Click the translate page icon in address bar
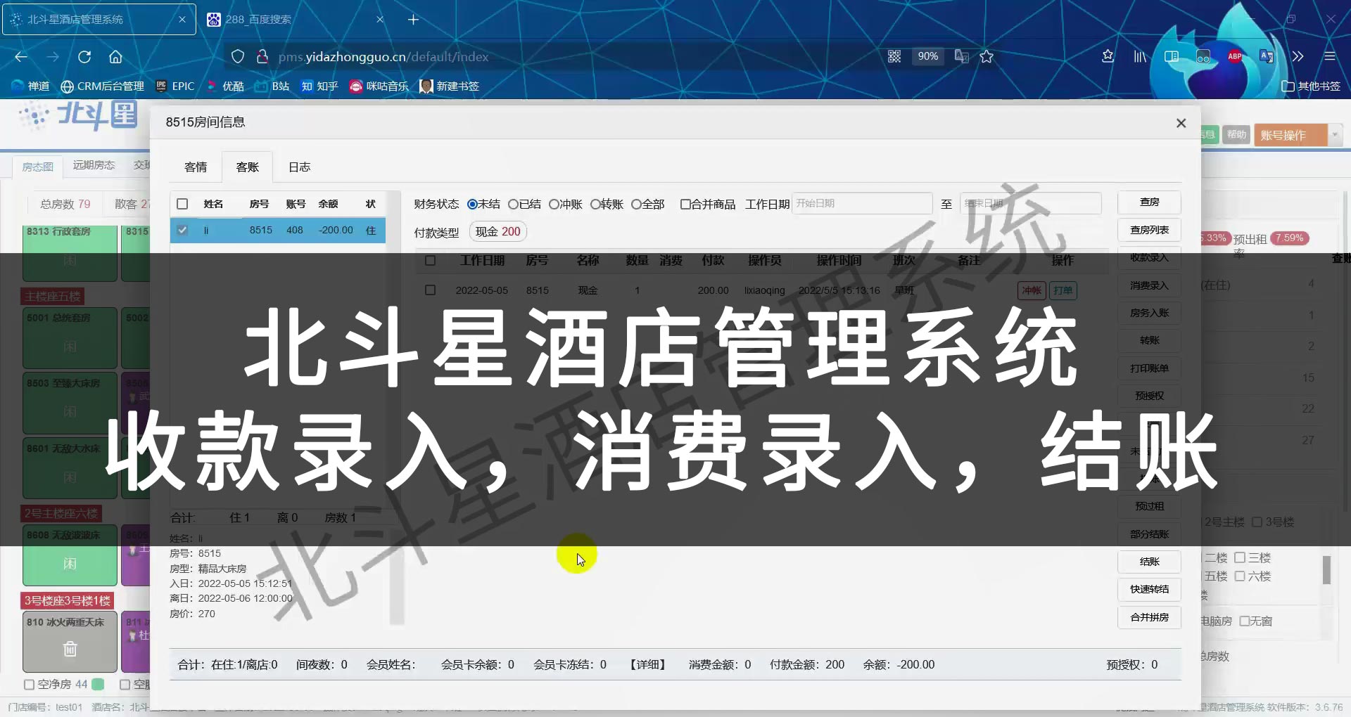The image size is (1351, 717). pyautogui.click(x=961, y=56)
